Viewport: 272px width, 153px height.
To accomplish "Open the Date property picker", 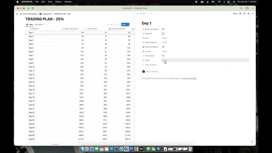I will tap(205, 38).
